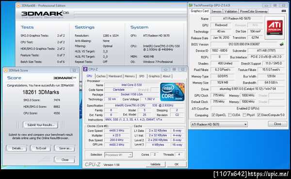This screenshot has height=179, width=291.
Task: Click the Core Voltage 1.392 V value
Action: tap(149, 99)
